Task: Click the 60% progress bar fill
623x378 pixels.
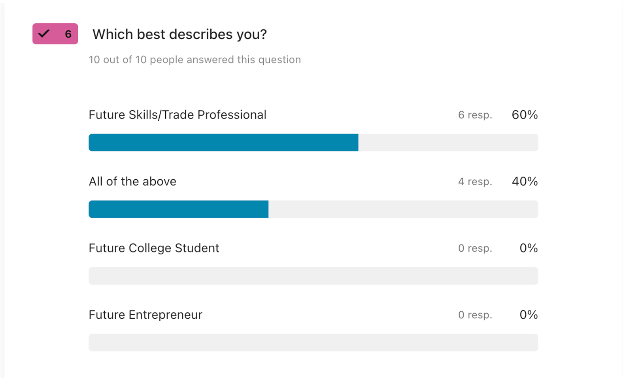Action: (x=223, y=143)
